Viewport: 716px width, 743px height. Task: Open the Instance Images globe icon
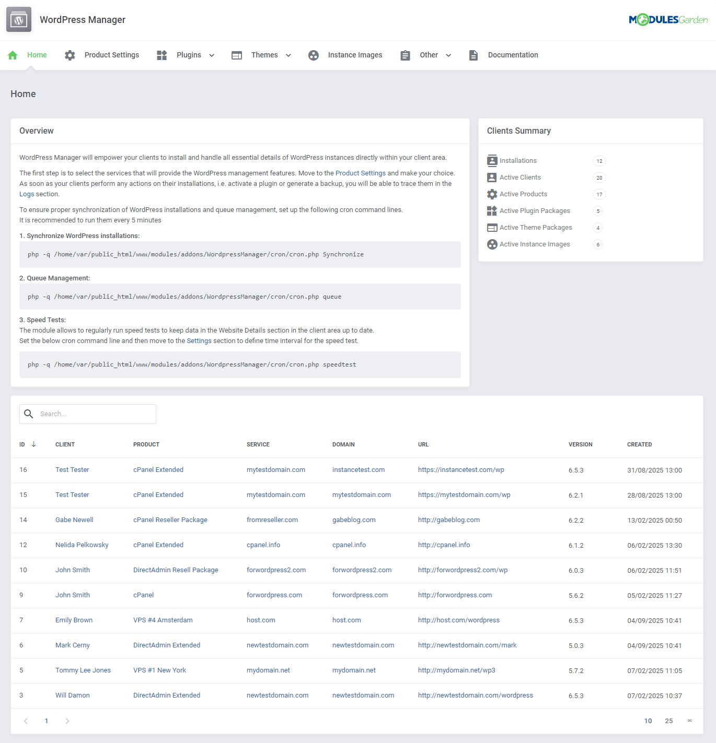click(x=314, y=55)
